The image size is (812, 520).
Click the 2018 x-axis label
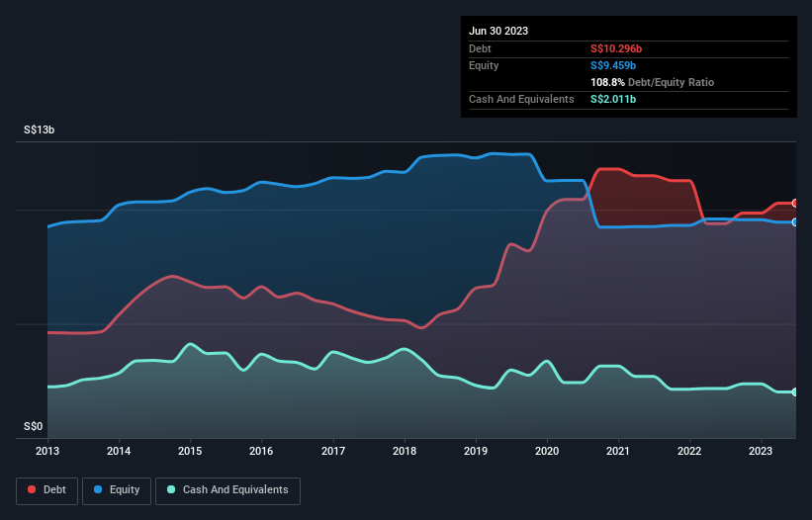click(x=405, y=451)
